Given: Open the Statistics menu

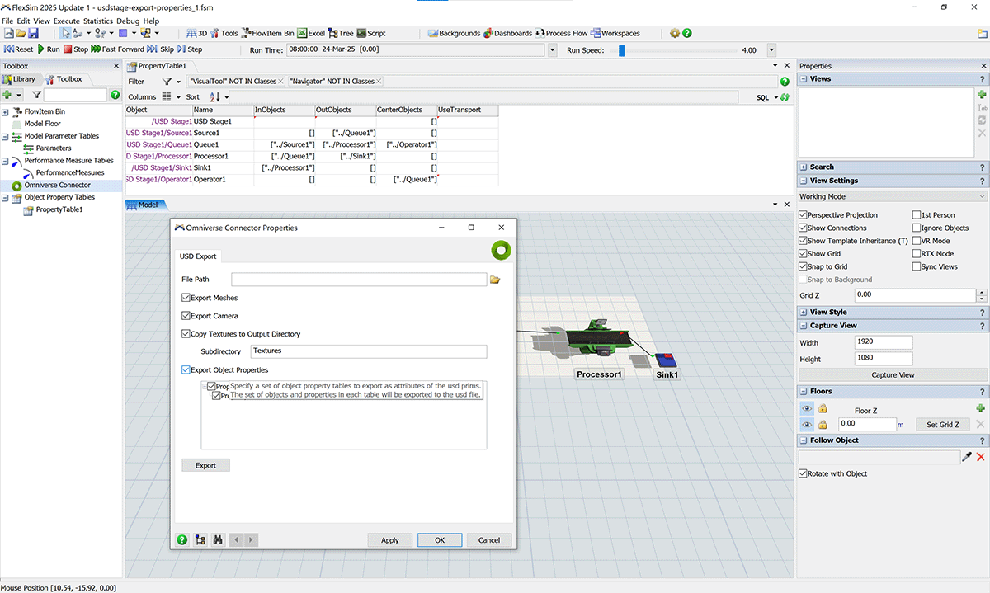Looking at the screenshot, I should point(97,21).
